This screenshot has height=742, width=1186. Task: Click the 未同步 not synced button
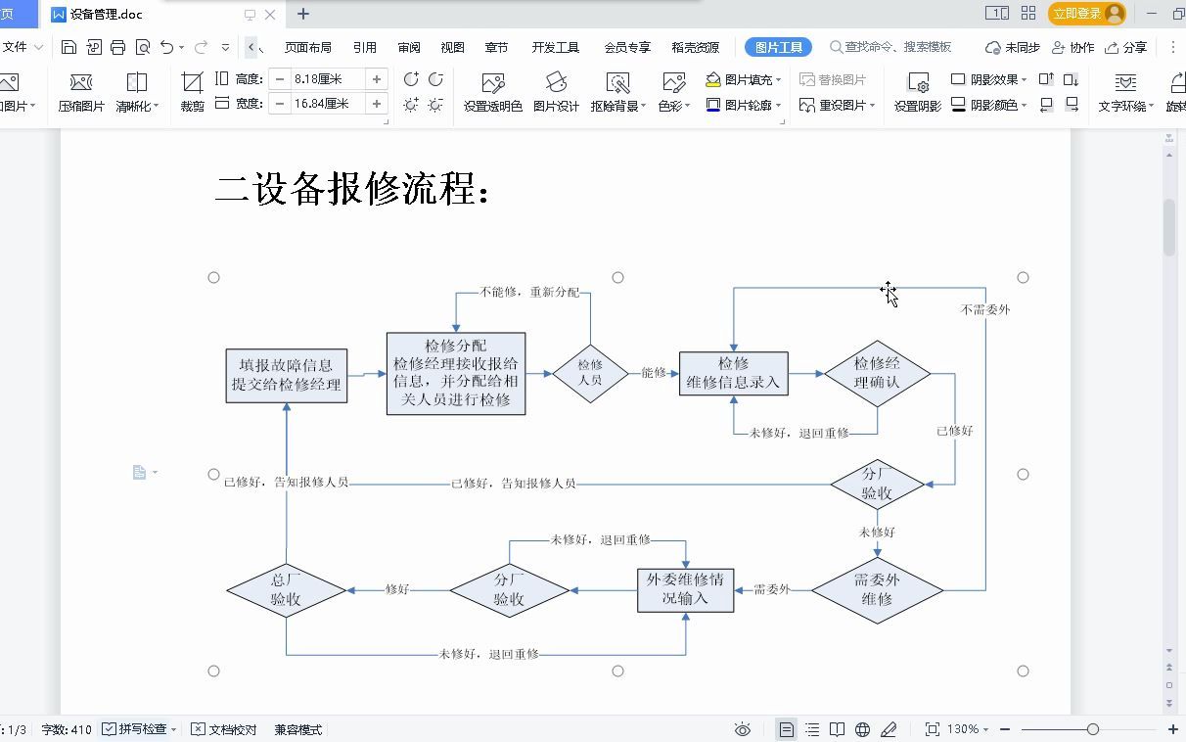coord(1013,47)
